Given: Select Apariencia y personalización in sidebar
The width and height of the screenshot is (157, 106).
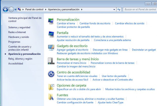Looking at the screenshot, I should pos(24,54).
